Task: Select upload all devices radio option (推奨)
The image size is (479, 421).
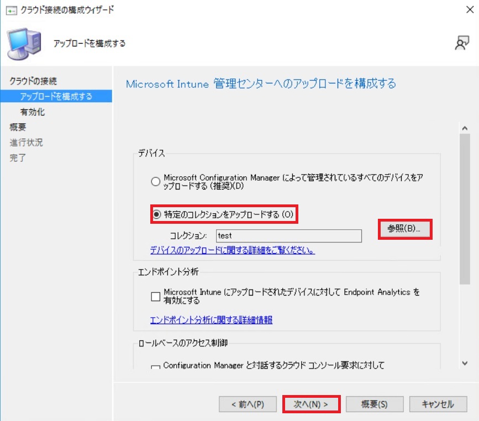Action: [x=156, y=182]
